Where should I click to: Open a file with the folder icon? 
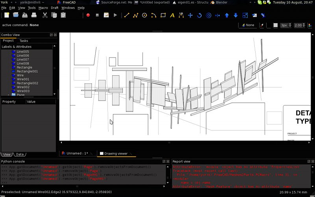[x=16, y=15]
